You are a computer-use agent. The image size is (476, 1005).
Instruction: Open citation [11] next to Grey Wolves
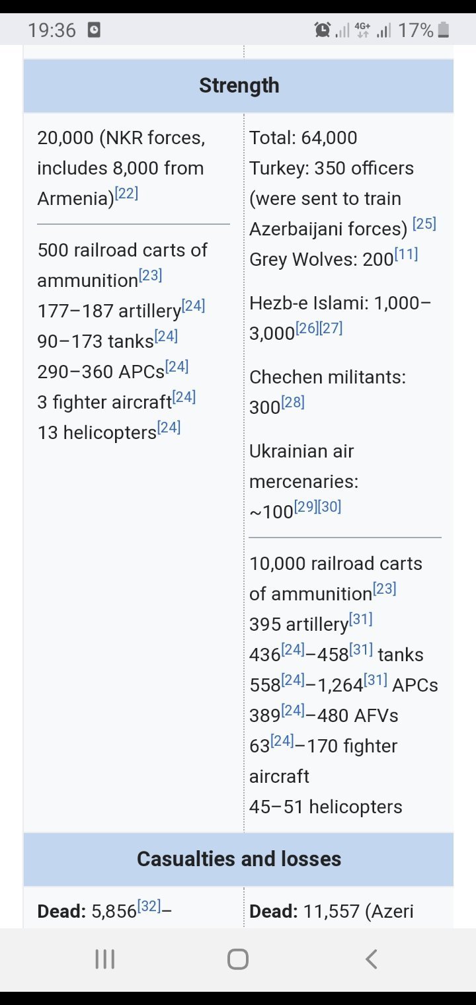tap(406, 254)
